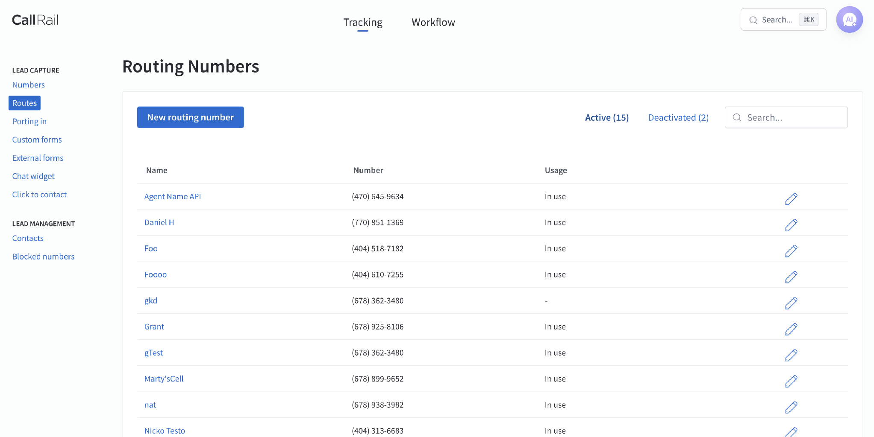Screen dimensions: 874x437
Task: Click the In use status for Grant
Action: 555,326
